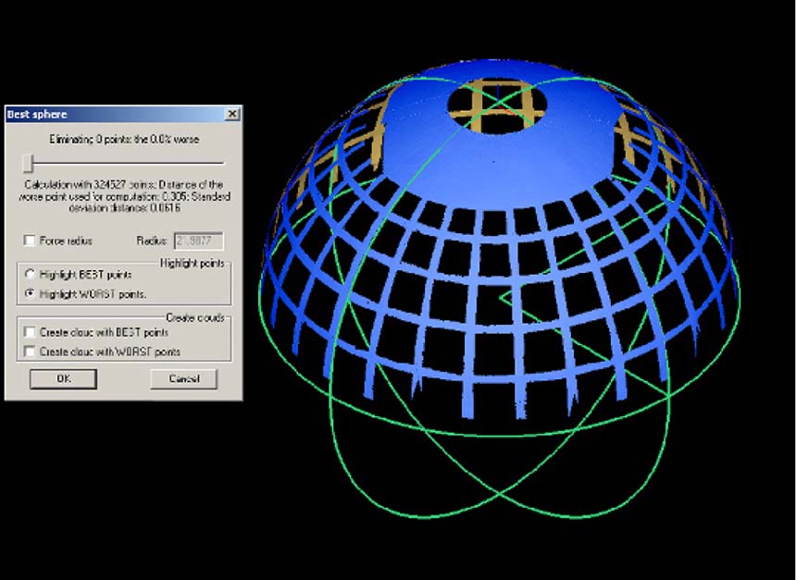The width and height of the screenshot is (796, 580).
Task: Check Create cloud with WORST points
Action: point(31,352)
